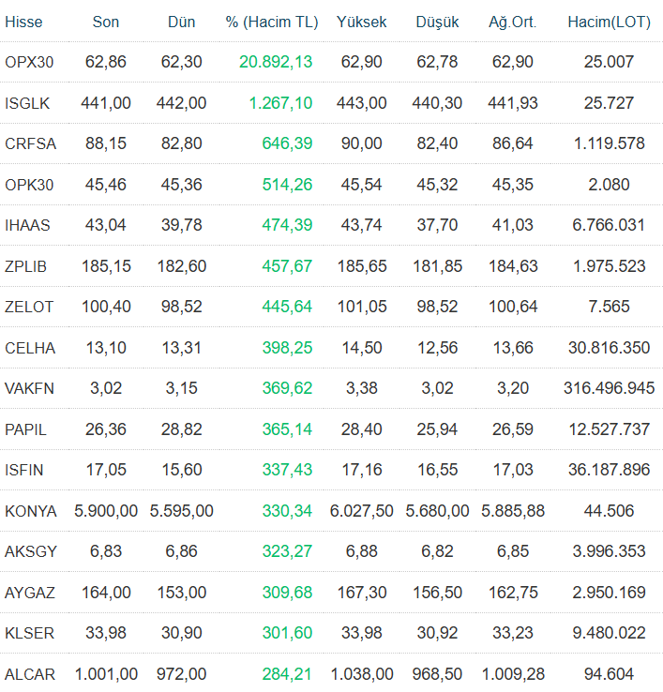
Task: Sort by the Hisse column header
Action: (23, 23)
